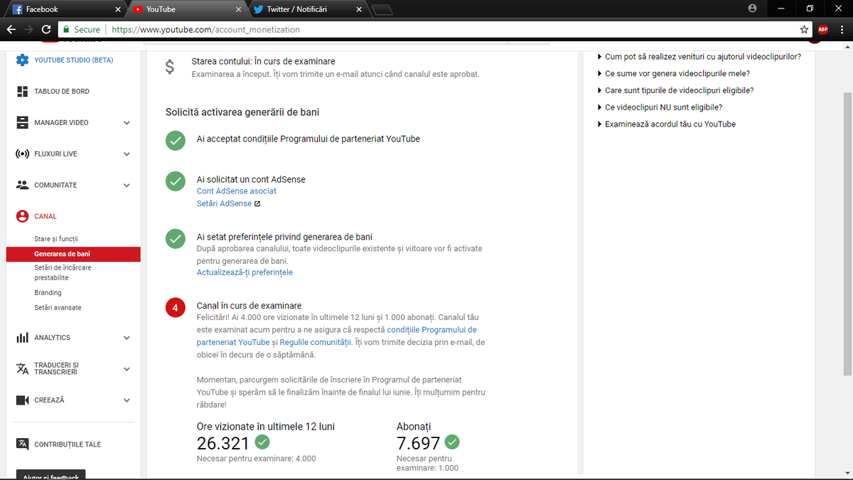Open condițiile Programului de parteneriat link
Screen dimensions: 853x480
point(431,330)
